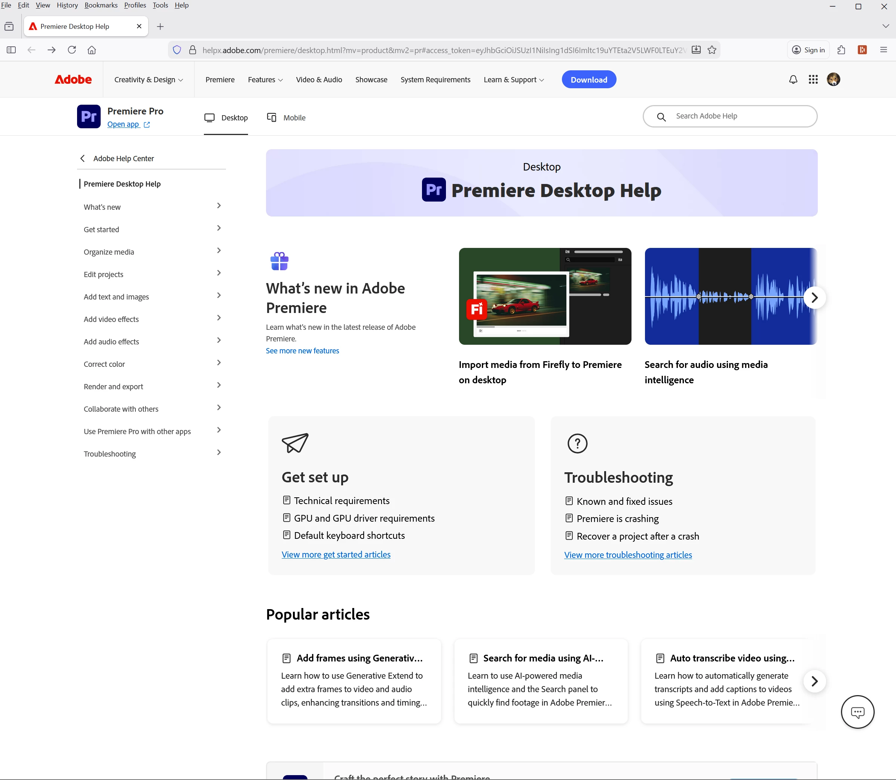The image size is (896, 780).
Task: Open GPU and GPU driver requirements article
Action: click(x=364, y=518)
